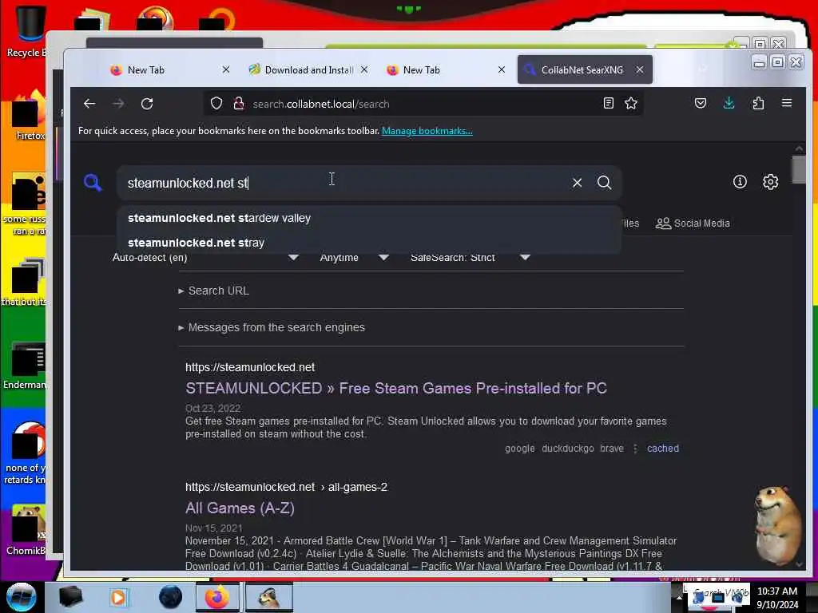
Task: Click the site security padlock icon
Action: tap(239, 104)
